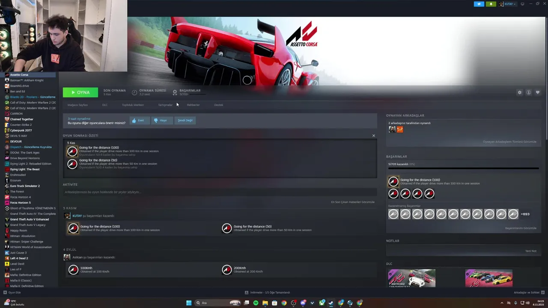This screenshot has height=308, width=548.
Task: Click the Şimdi Değil button
Action: pos(185,121)
